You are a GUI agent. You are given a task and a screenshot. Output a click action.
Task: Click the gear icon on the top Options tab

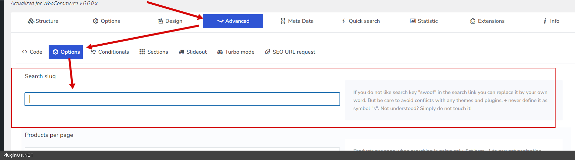[96, 21]
